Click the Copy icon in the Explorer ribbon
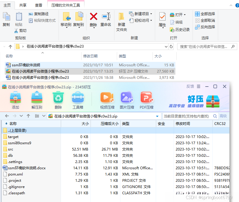This screenshot has height=202, width=239. [7, 16]
